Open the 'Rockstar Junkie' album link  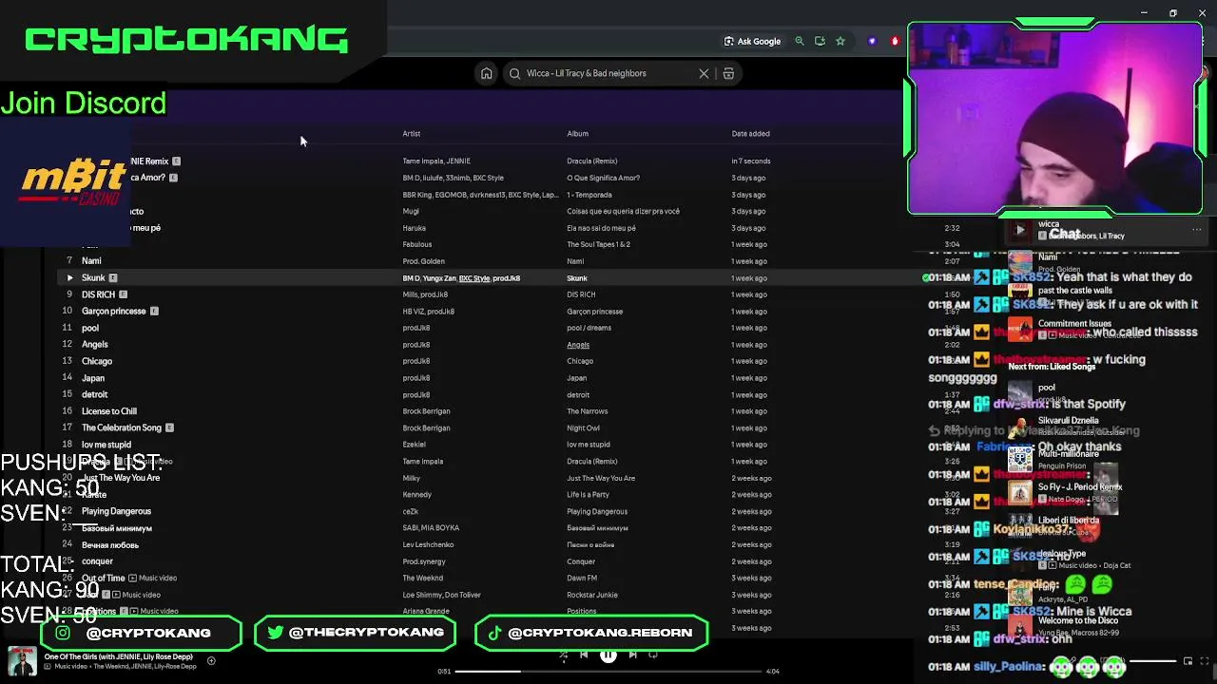point(592,595)
